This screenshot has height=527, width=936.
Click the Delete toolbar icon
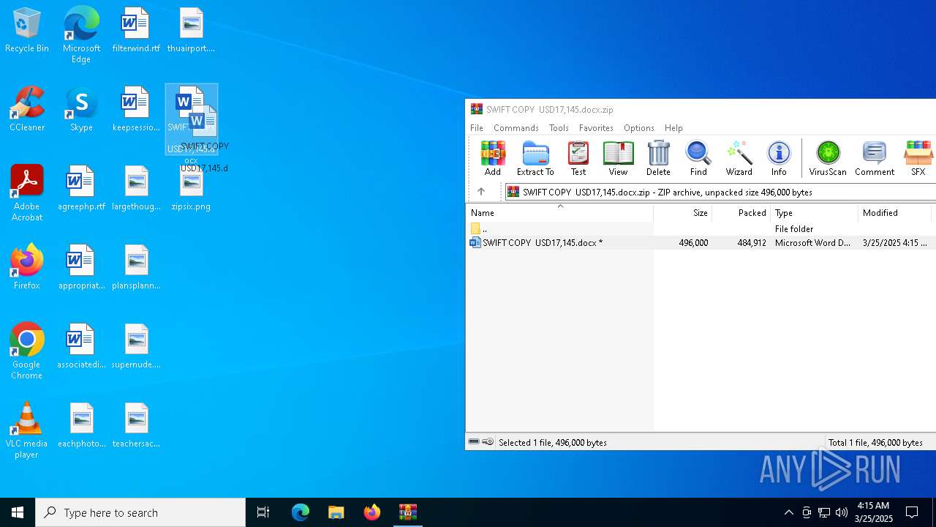pos(658,159)
